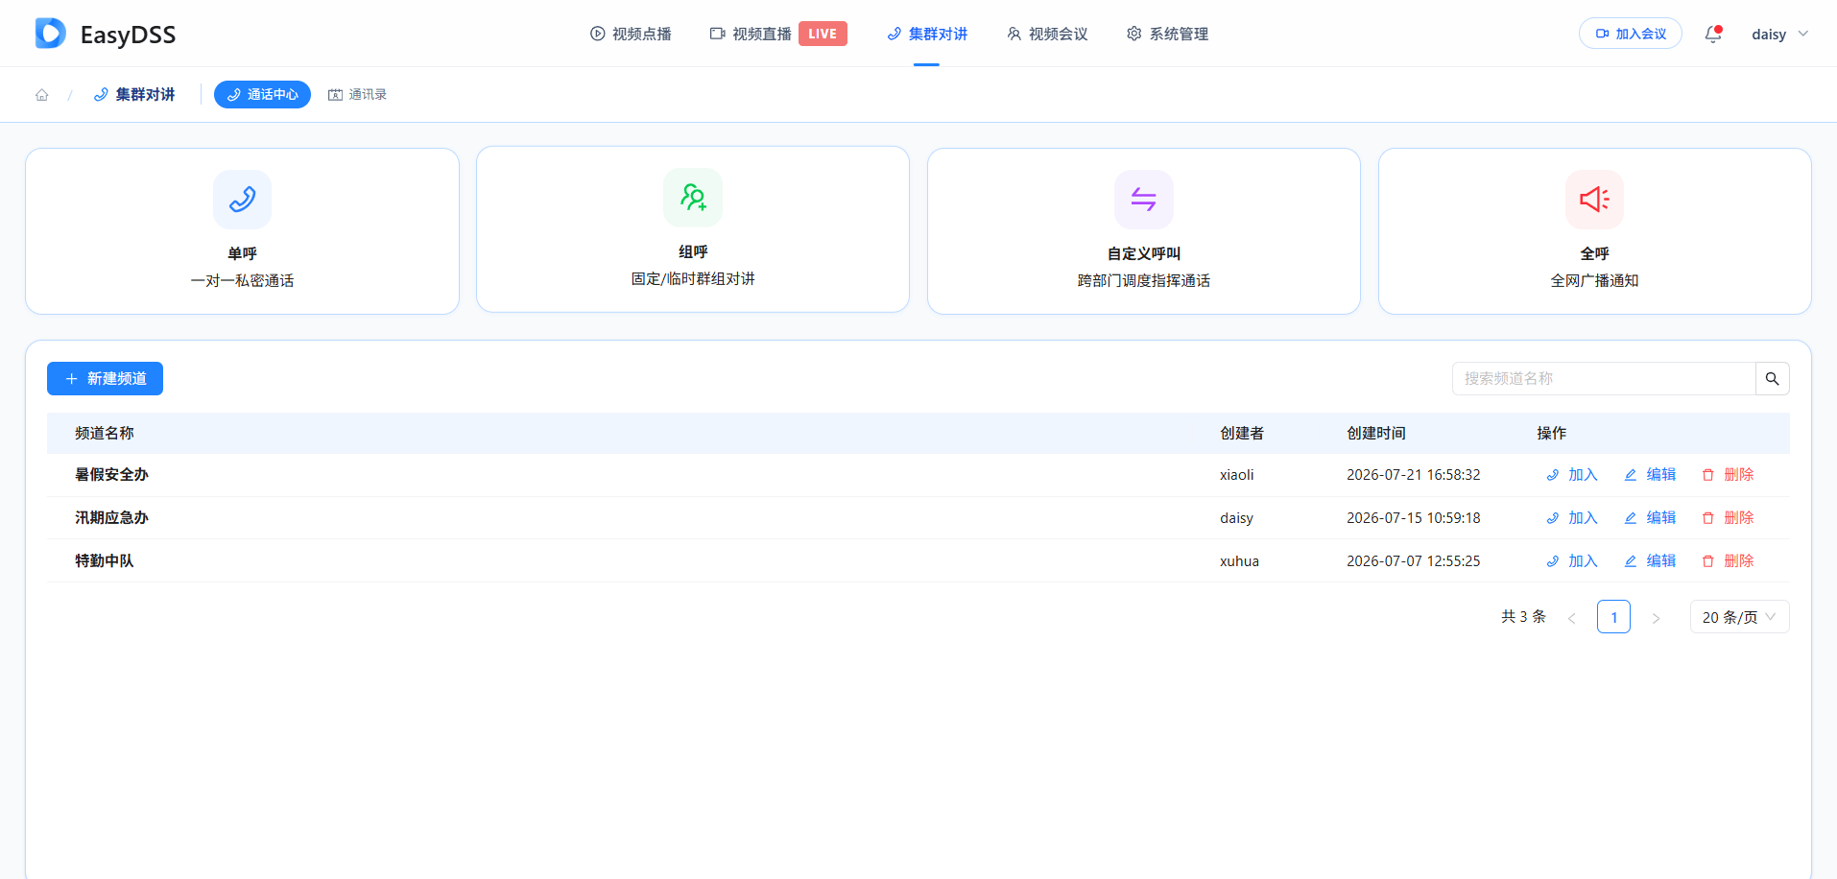Open the 20 条/页 page size dropdown
This screenshot has width=1837, height=879.
(x=1739, y=617)
